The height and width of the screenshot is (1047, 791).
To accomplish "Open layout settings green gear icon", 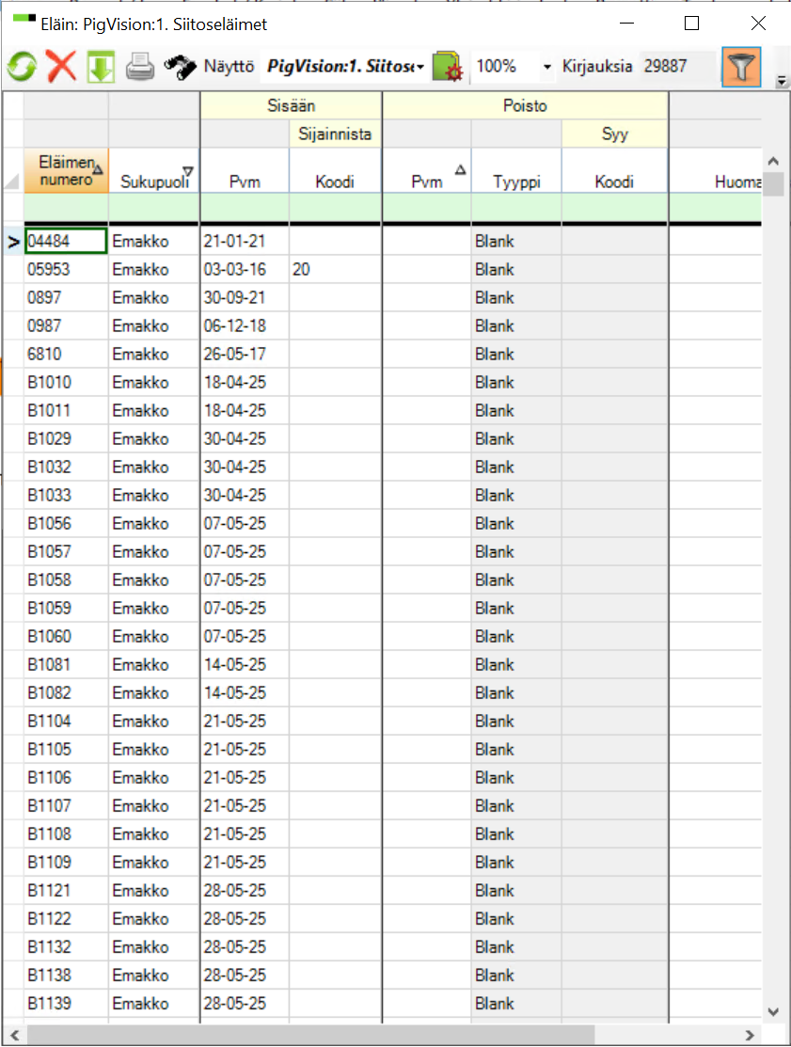I will click(448, 67).
